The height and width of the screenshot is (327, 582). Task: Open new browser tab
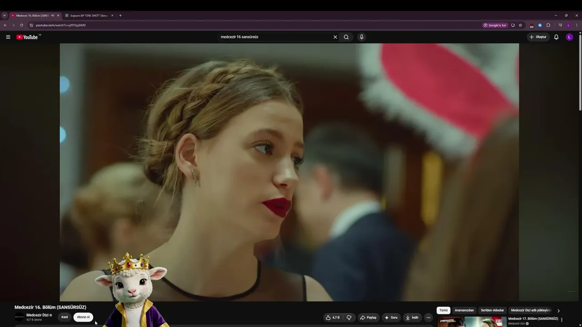120,15
